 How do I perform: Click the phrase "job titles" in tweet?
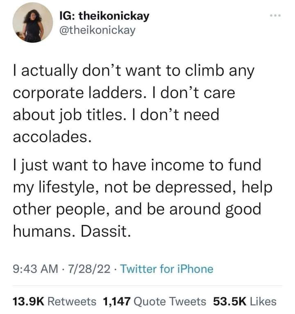coord(88,115)
